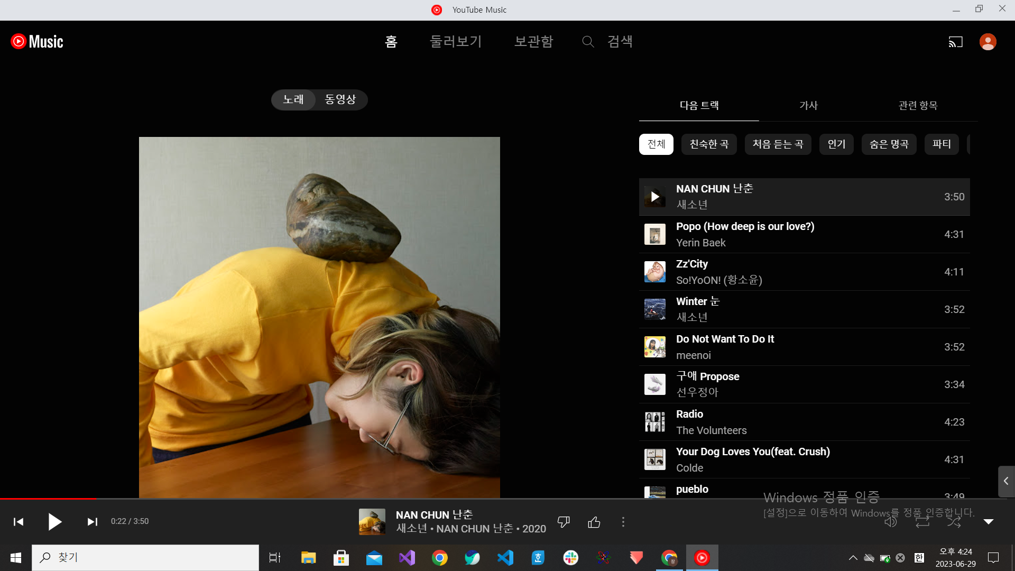Click the YouTube Music logo
This screenshot has width=1015, height=571.
(37, 42)
